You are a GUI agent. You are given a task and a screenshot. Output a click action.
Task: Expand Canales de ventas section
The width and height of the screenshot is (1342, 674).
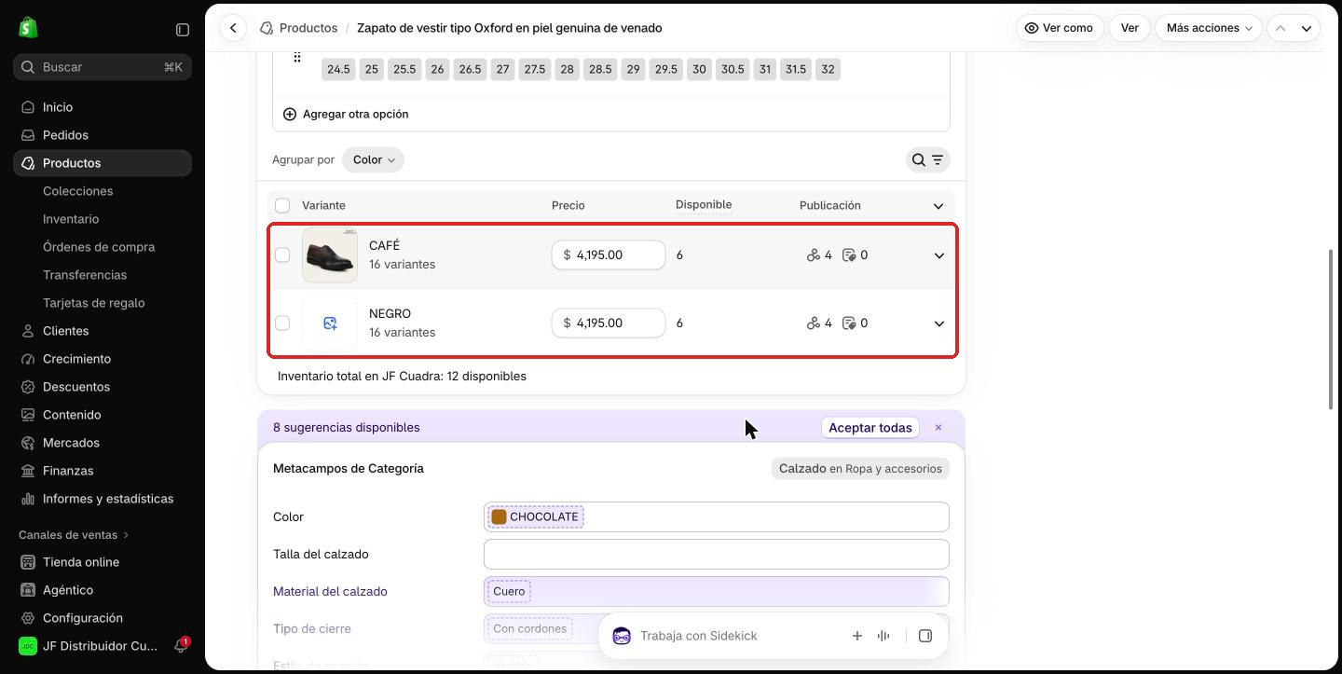pyautogui.click(x=74, y=535)
